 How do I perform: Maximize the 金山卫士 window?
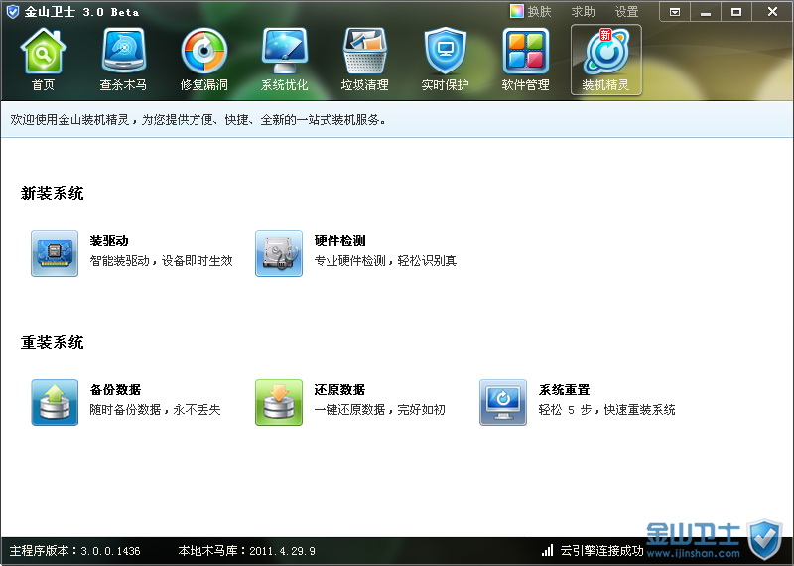pyautogui.click(x=736, y=12)
